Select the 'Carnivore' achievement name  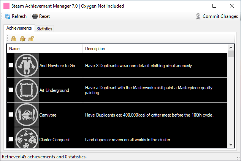48,115
